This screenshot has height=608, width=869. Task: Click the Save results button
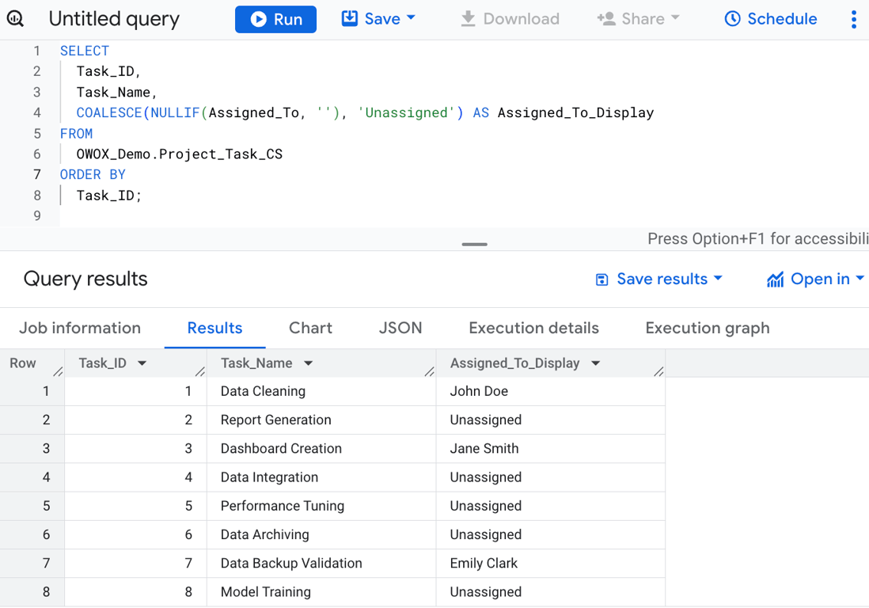point(658,279)
